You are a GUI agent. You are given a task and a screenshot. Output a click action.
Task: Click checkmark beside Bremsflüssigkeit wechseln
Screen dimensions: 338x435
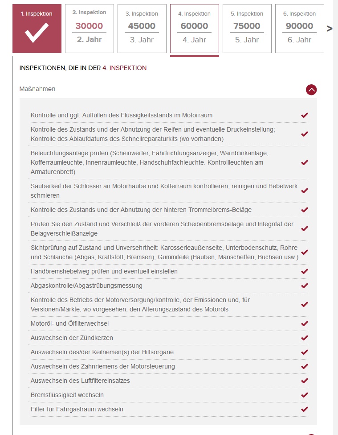[x=305, y=395]
